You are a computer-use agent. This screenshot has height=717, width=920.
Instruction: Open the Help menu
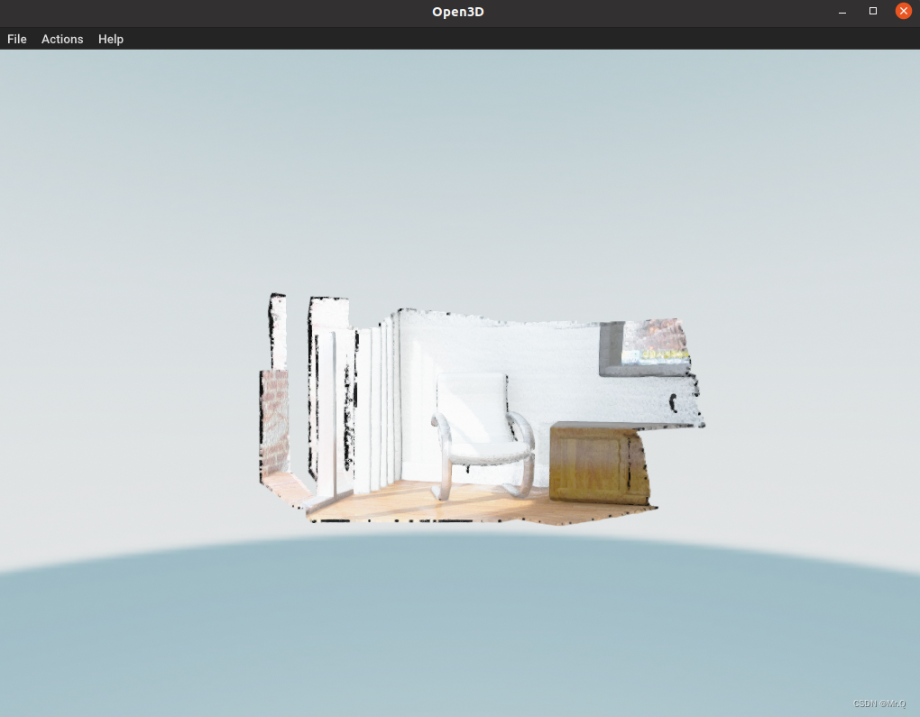click(x=110, y=39)
